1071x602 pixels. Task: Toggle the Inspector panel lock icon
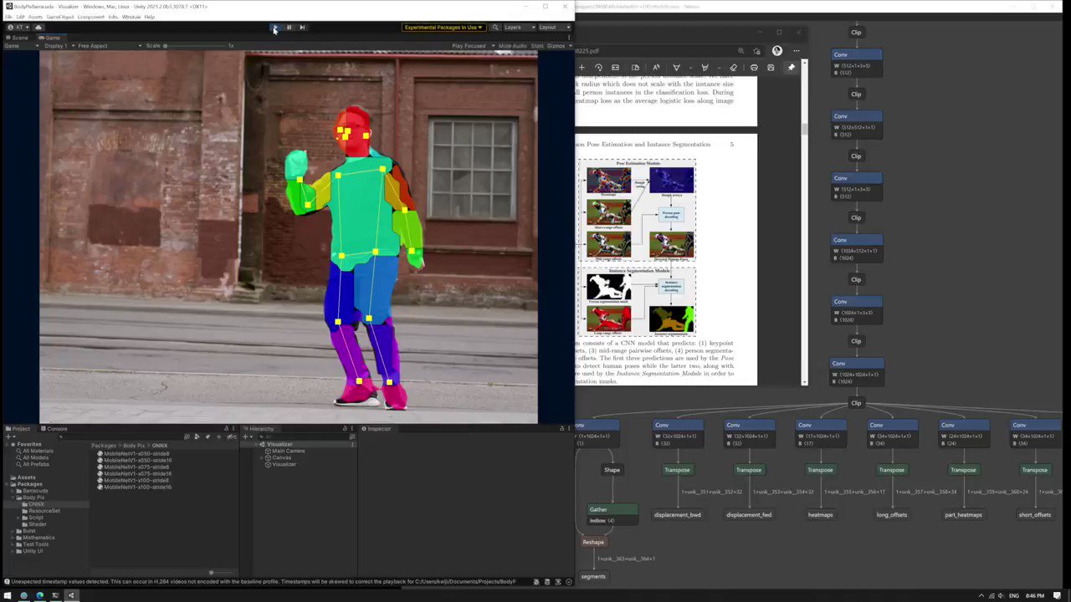[x=561, y=429]
